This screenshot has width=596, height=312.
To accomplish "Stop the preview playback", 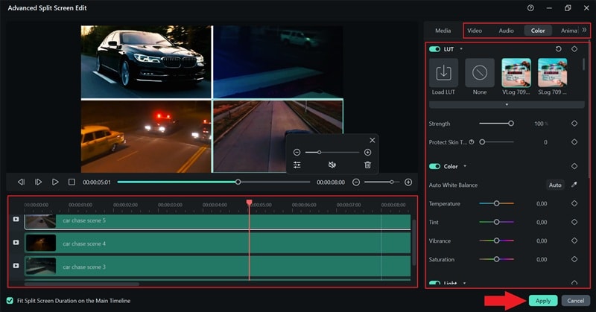I will click(x=72, y=182).
